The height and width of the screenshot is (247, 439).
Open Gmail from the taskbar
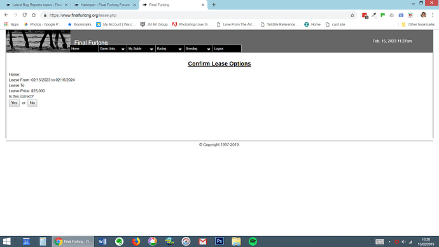coord(203,241)
